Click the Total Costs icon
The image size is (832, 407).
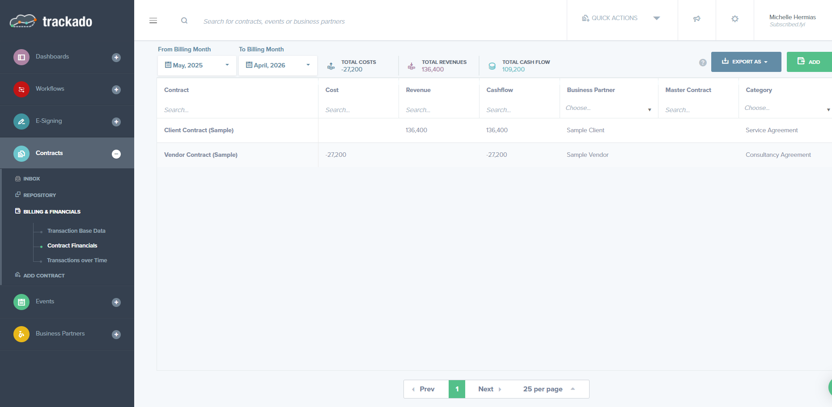coord(331,66)
